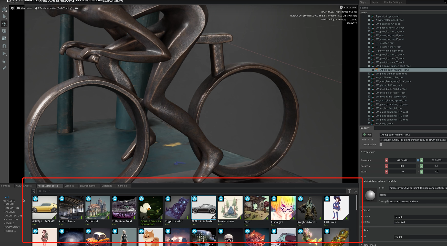
Task: Click the asset sort order icon
Action: pos(355,191)
